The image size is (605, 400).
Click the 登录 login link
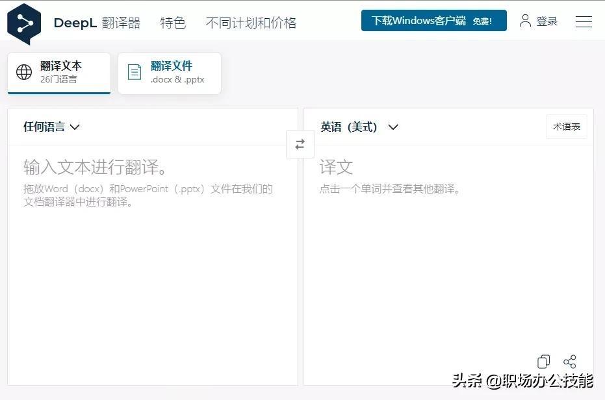(x=547, y=21)
